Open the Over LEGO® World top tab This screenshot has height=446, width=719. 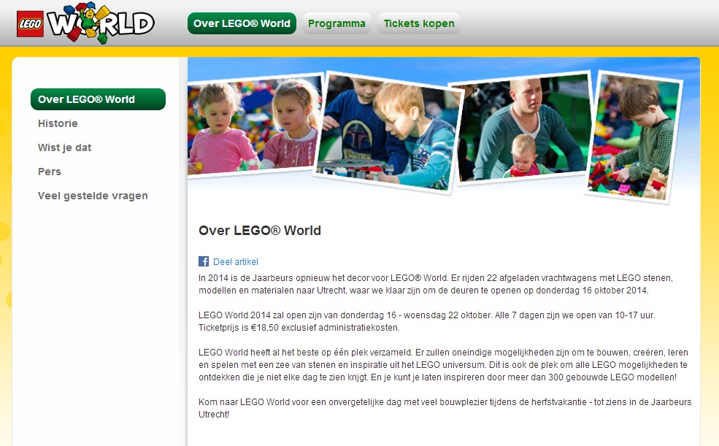click(x=242, y=23)
